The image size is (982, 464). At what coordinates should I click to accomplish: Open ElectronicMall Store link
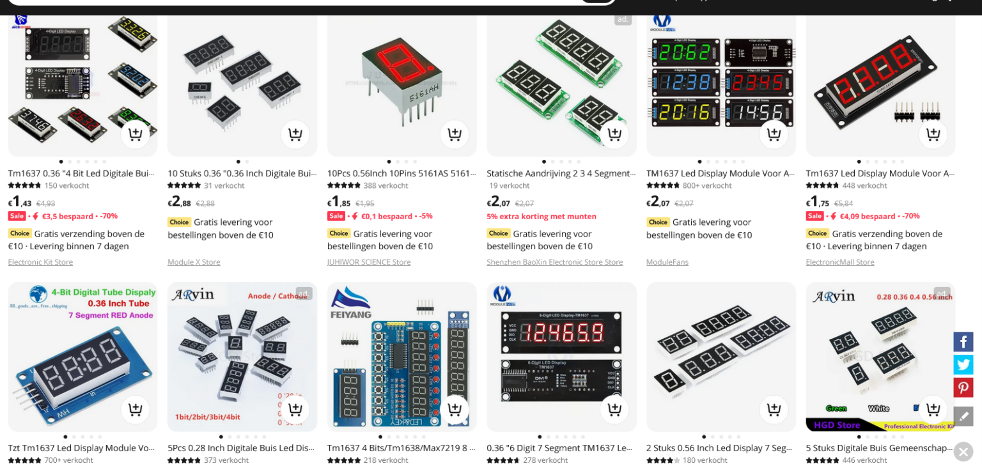tap(840, 262)
